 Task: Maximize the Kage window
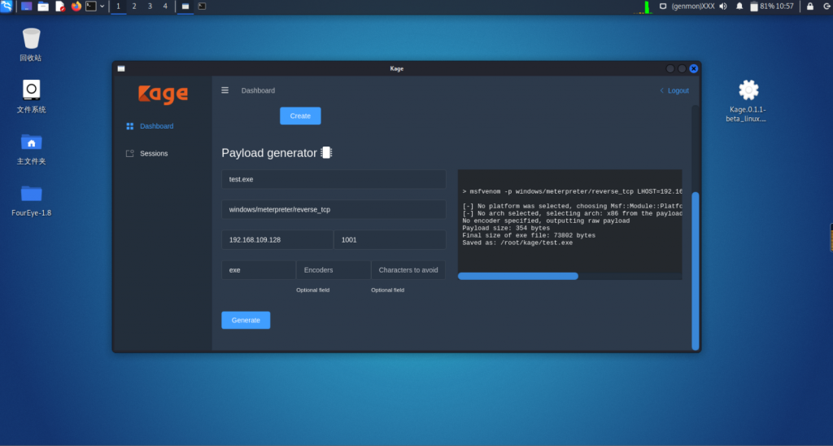(x=683, y=68)
